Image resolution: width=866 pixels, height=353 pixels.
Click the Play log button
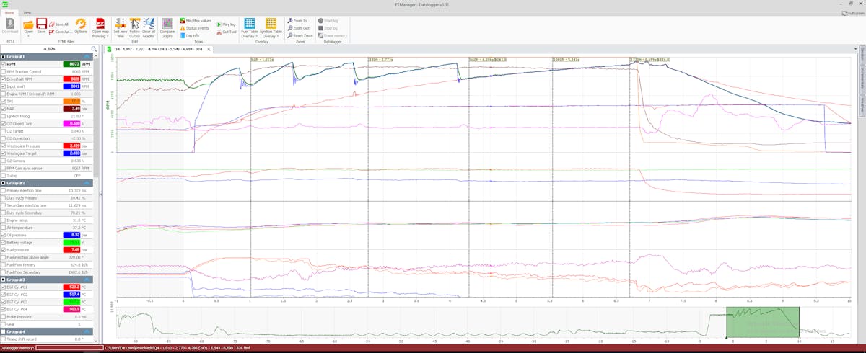coord(230,24)
